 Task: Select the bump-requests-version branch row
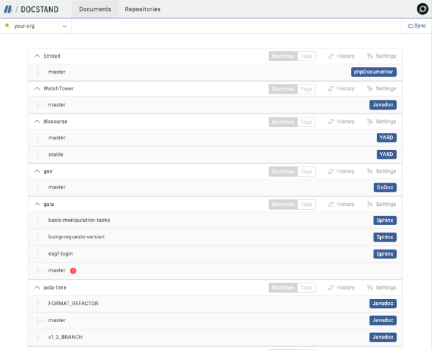pos(215,237)
